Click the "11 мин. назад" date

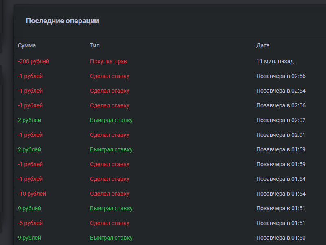[x=275, y=61]
